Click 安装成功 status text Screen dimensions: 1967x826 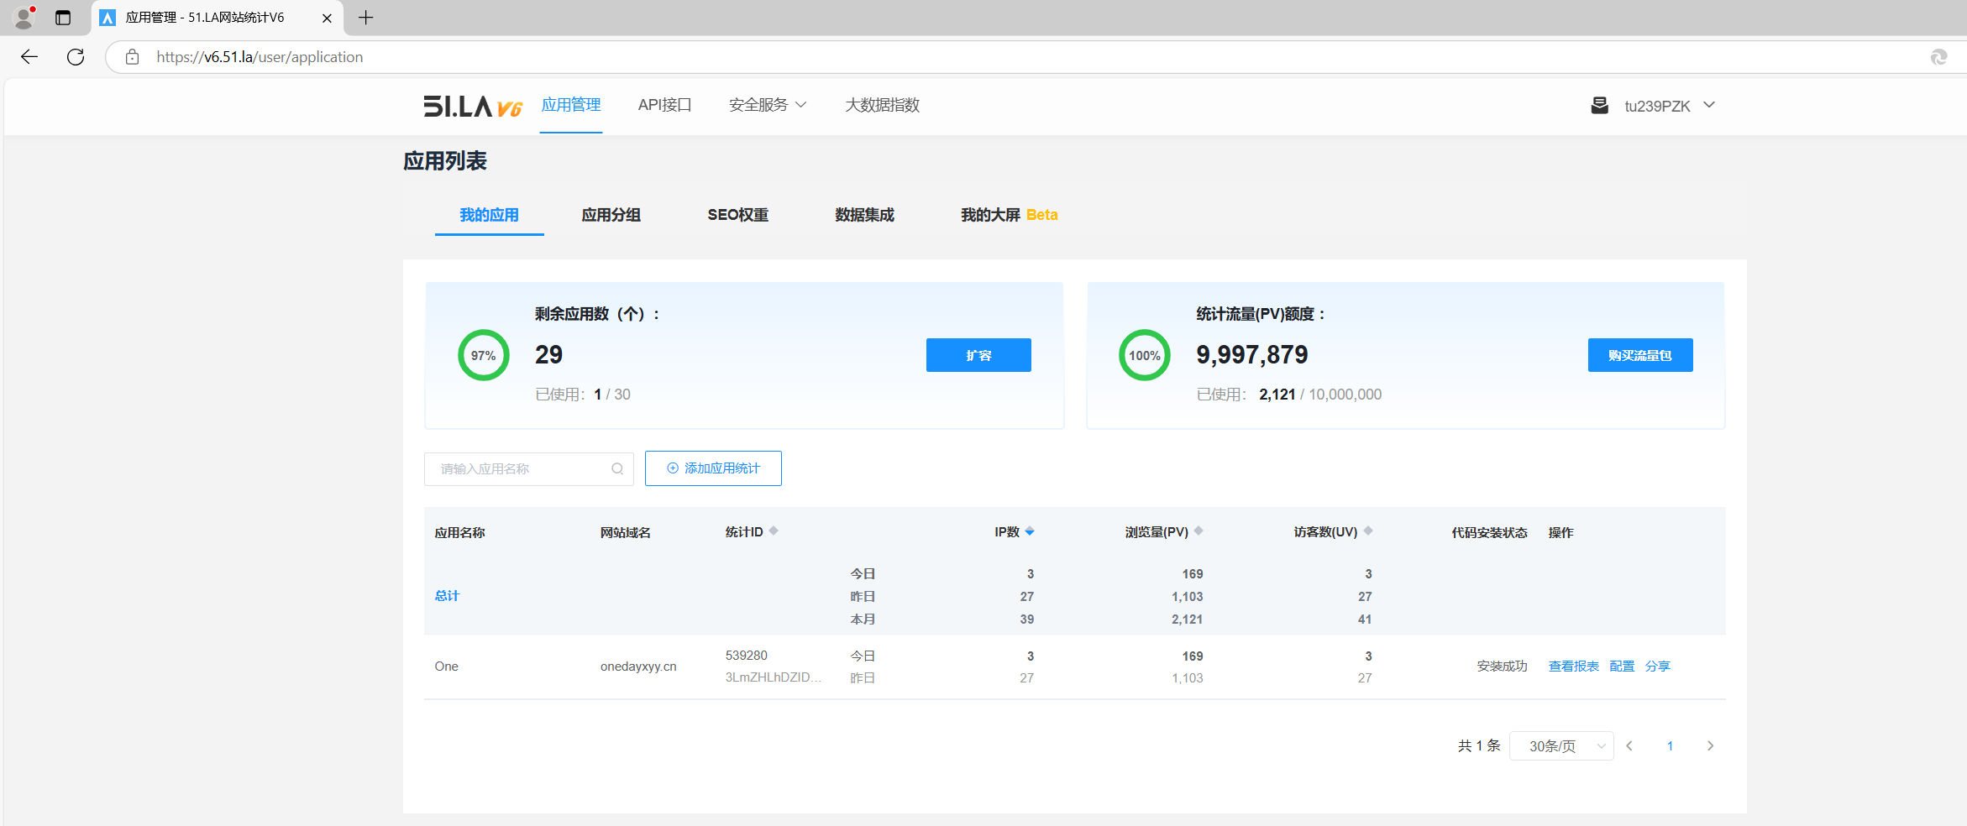[x=1502, y=667]
